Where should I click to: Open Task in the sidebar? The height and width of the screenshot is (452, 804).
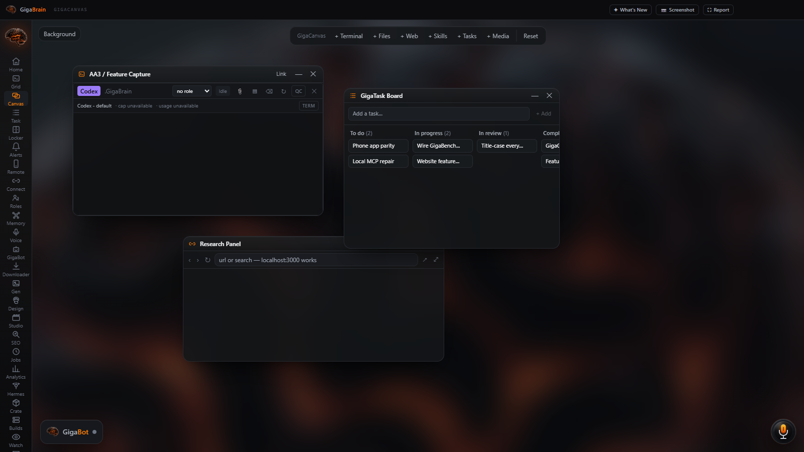click(x=16, y=116)
